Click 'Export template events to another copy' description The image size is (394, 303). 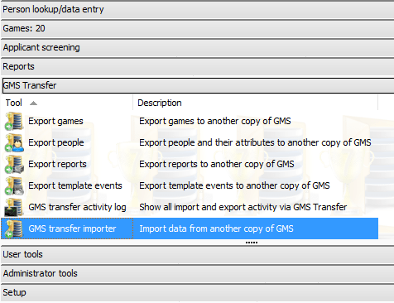point(234,185)
